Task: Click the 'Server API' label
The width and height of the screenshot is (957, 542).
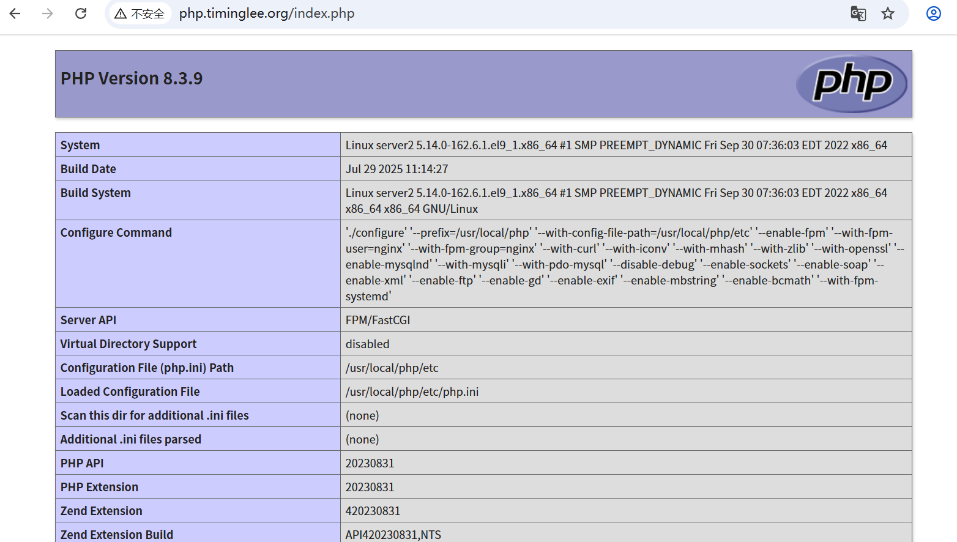Action: click(88, 320)
